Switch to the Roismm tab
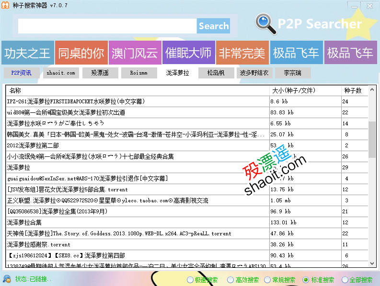 click(139, 73)
